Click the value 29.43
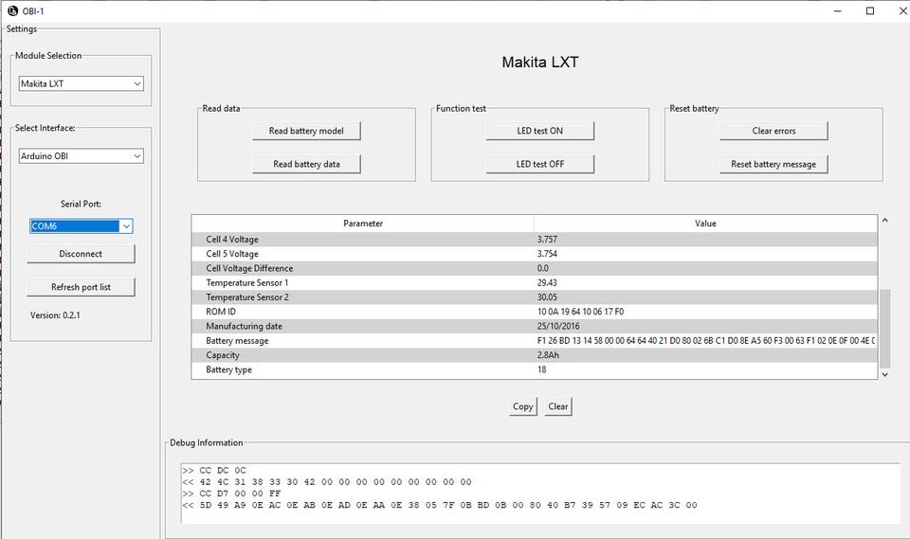This screenshot has width=910, height=539. [x=547, y=282]
